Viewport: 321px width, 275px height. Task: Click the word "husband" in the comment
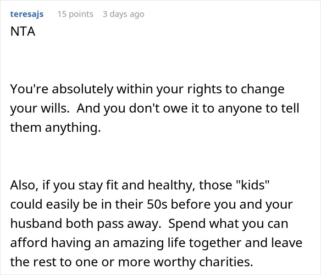coord(36,223)
